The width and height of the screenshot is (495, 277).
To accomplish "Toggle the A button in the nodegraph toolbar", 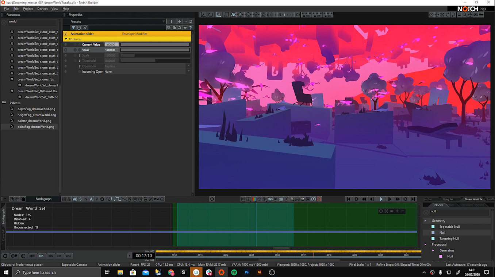I will tap(91, 199).
